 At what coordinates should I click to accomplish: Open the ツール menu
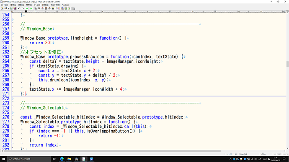37,5
